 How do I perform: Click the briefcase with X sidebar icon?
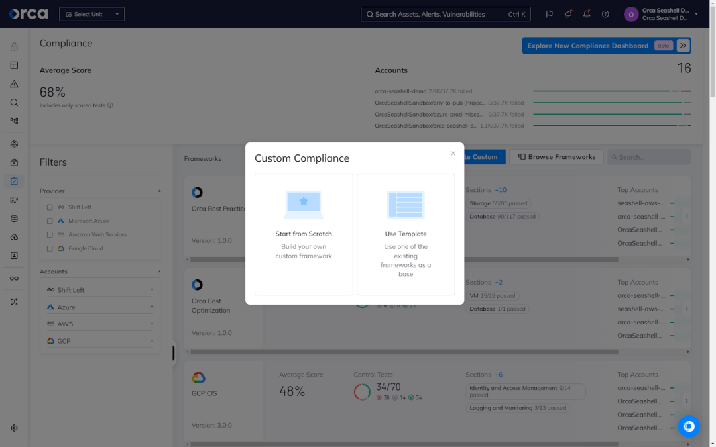click(x=14, y=162)
